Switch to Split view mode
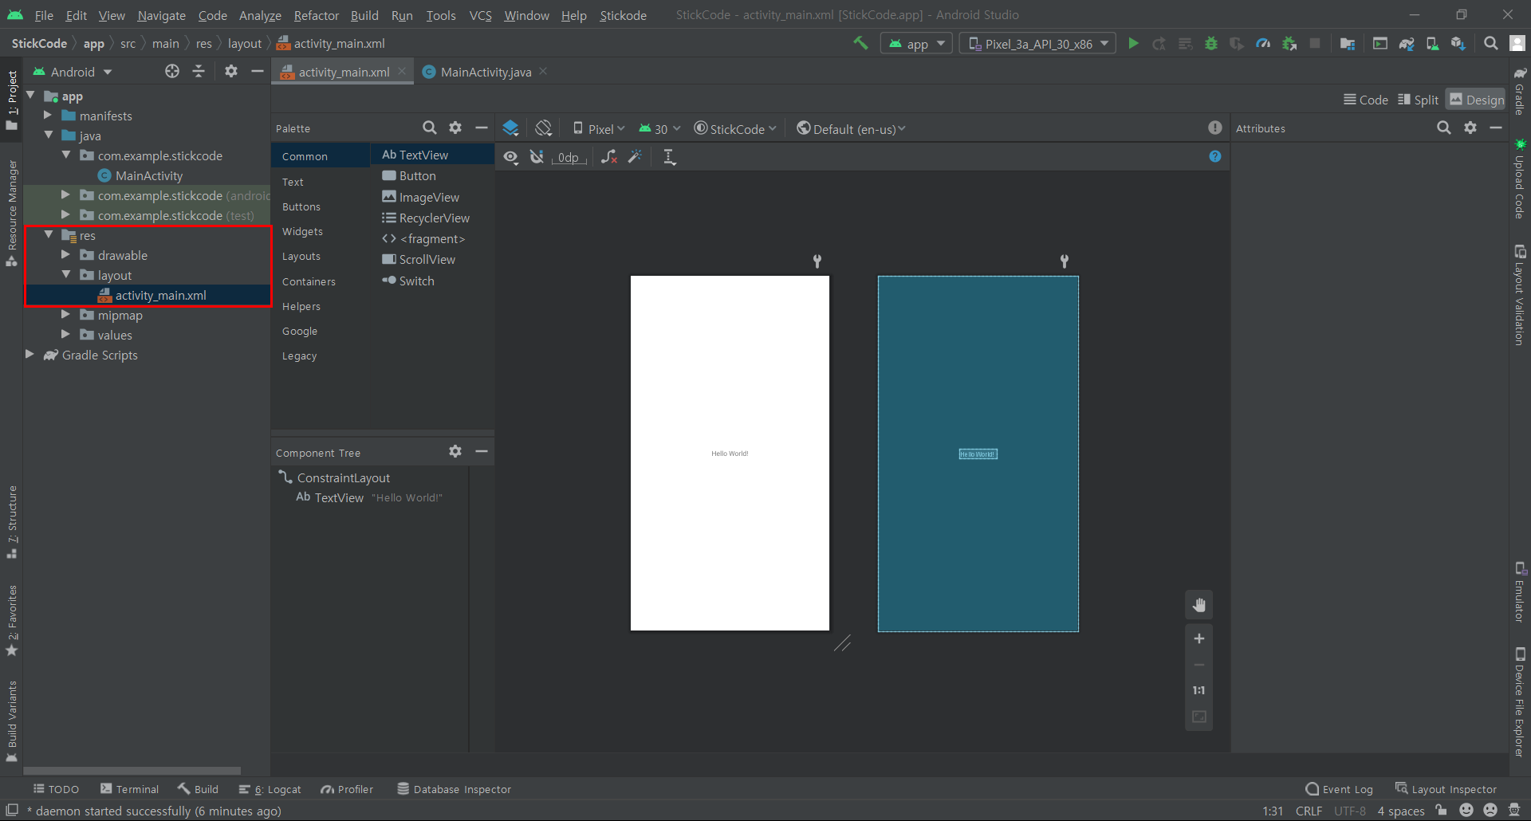1531x821 pixels. point(1419,100)
